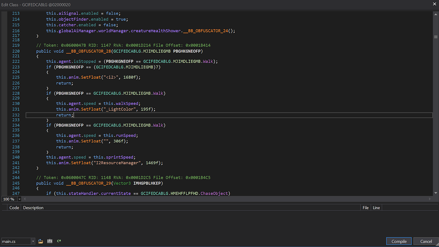Click the vertical scrollbar thumb
Screen dimensions: 439x247
[436, 36]
